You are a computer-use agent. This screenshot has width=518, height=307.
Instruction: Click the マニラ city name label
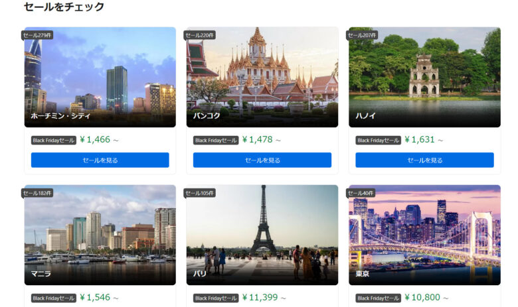point(41,274)
